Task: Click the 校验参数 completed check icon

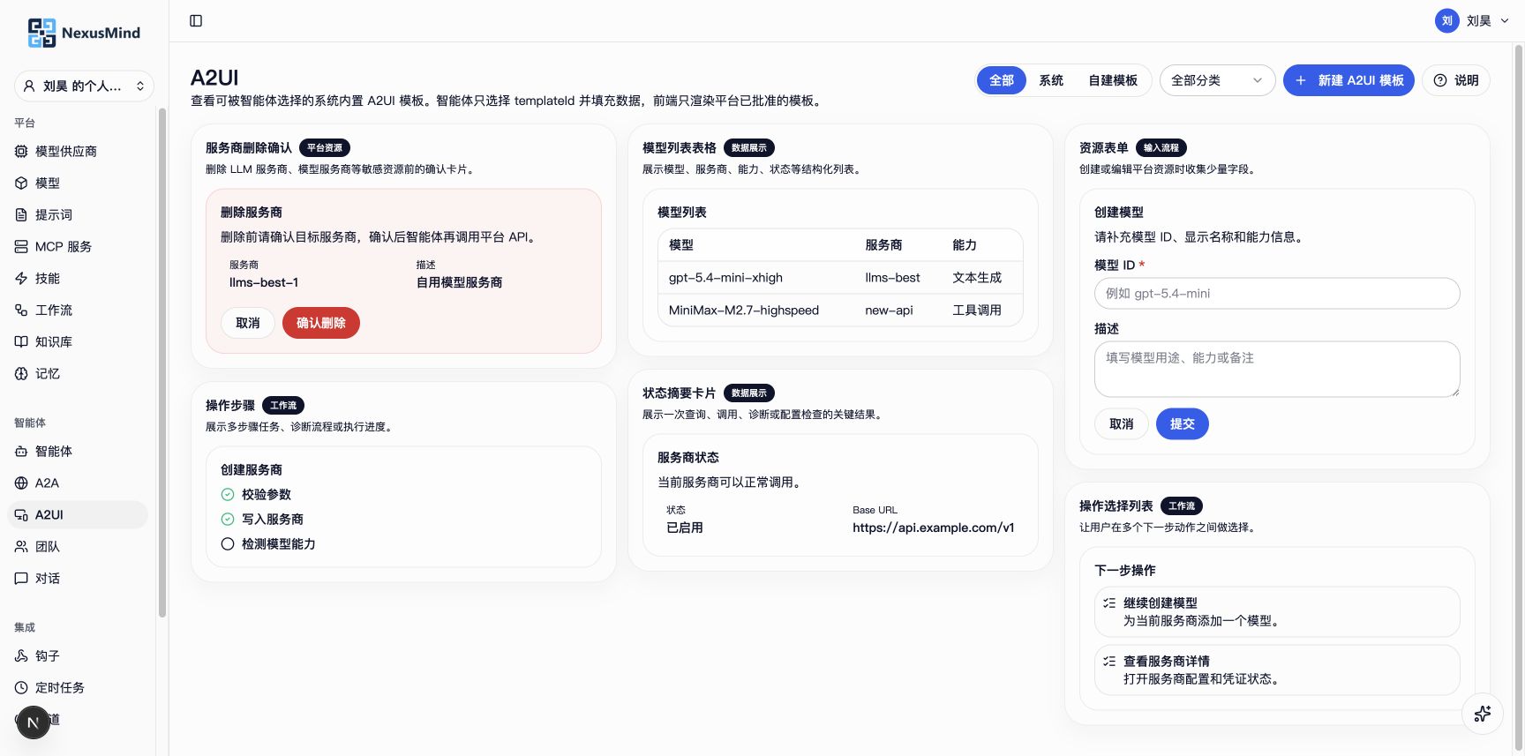Action: click(228, 494)
